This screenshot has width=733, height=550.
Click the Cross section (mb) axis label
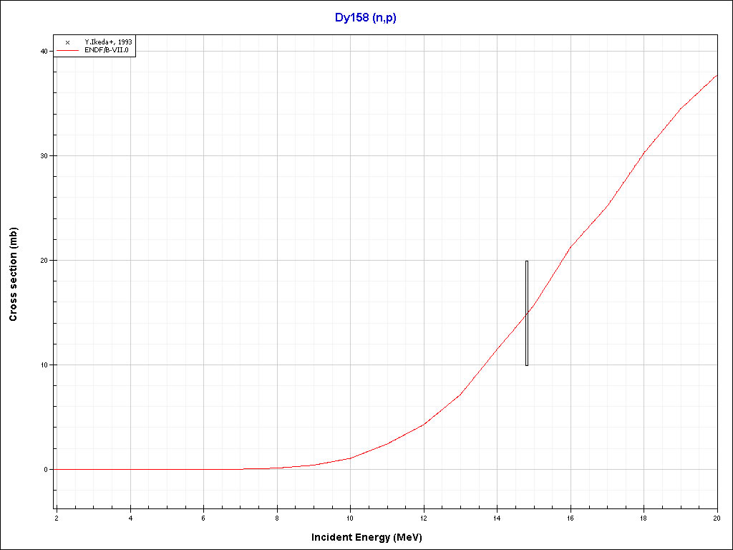click(14, 274)
